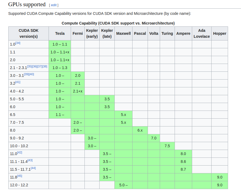The height and width of the screenshot is (192, 241).
Task: Open citation 41 next to SDK 3.2
Action: (18, 82)
